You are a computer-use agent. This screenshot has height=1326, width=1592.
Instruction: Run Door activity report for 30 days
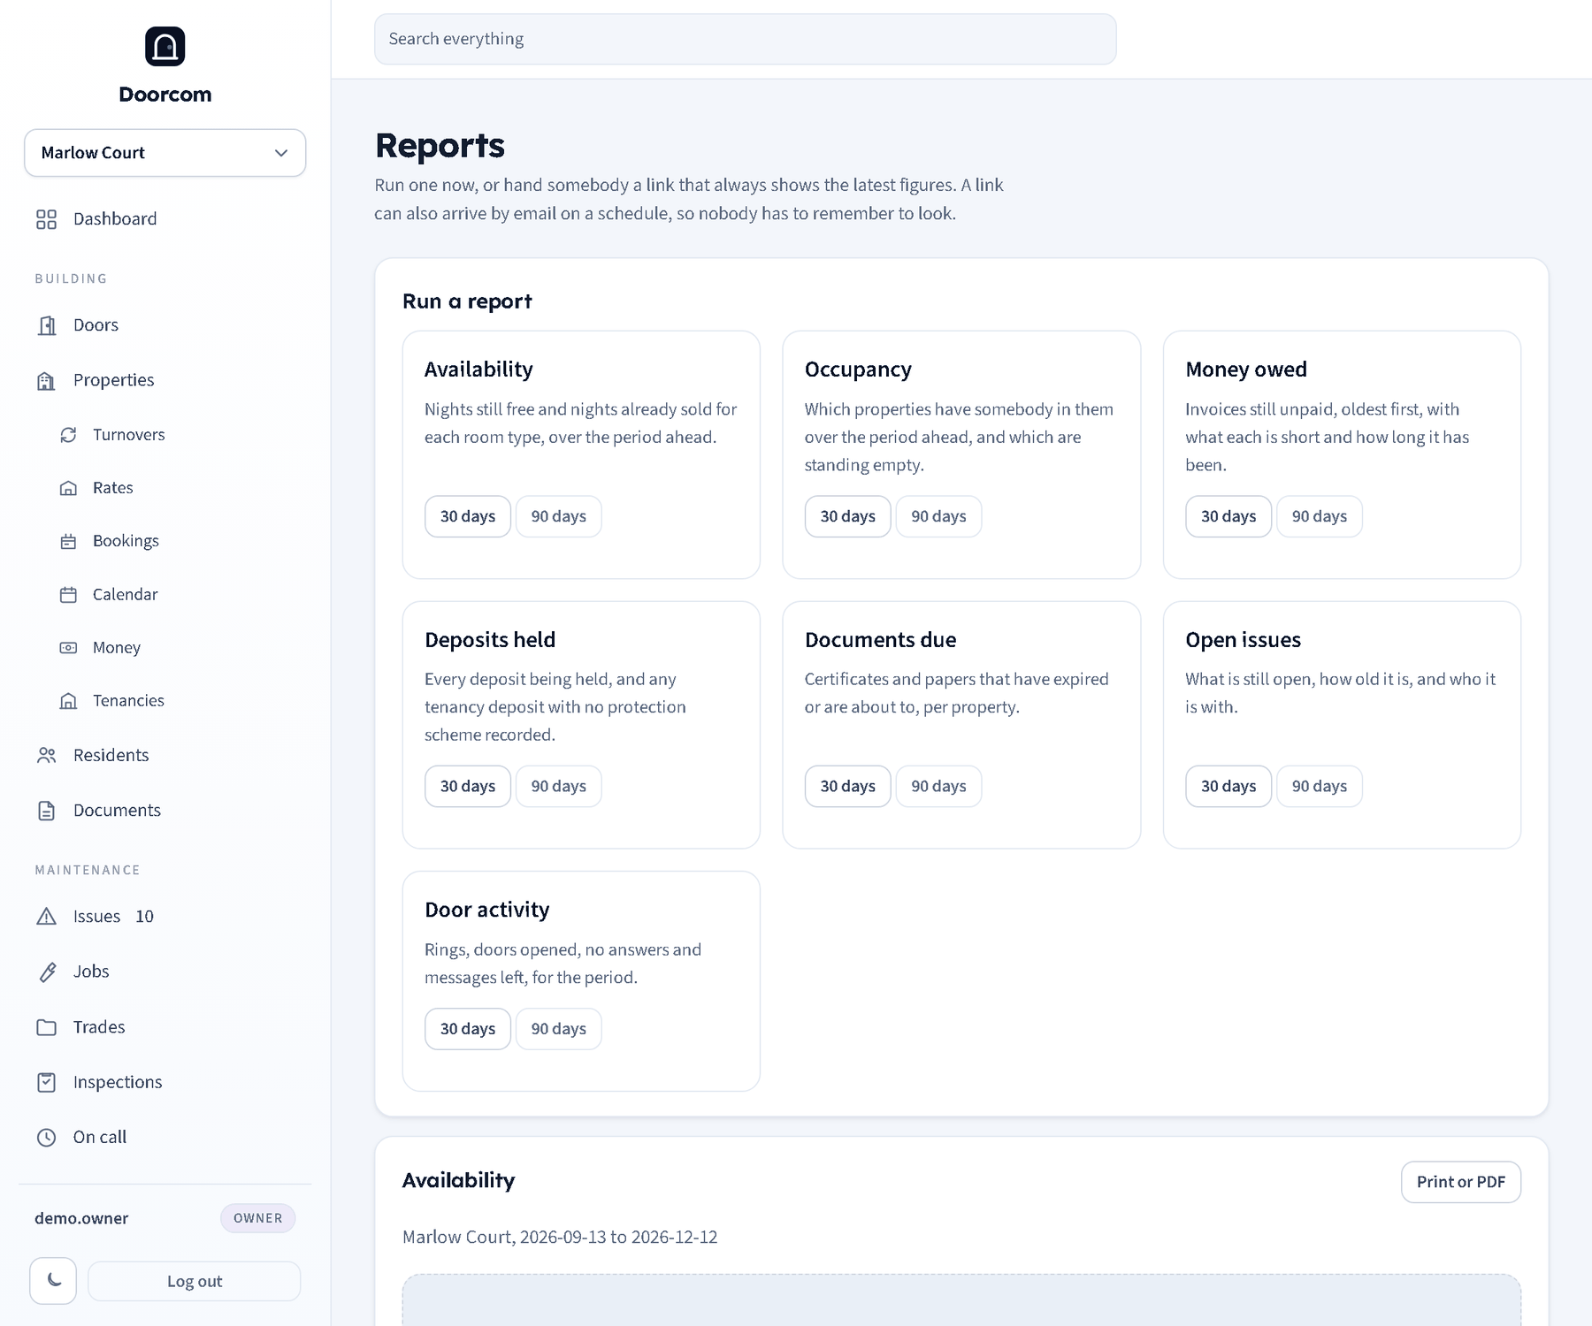click(x=468, y=1029)
